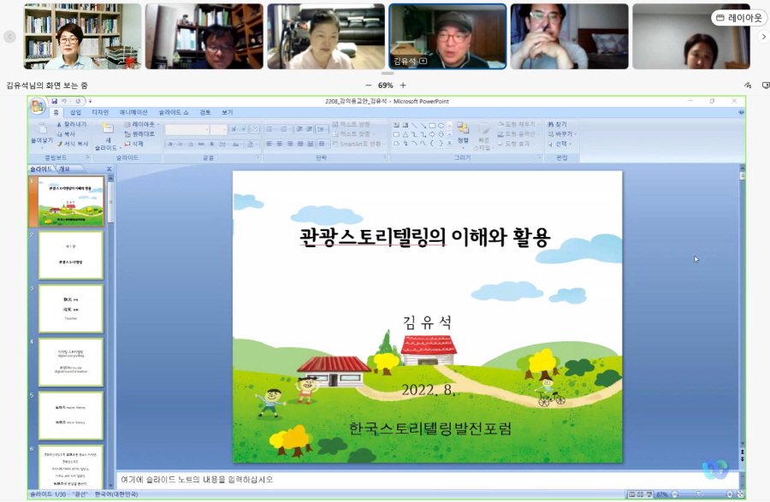Toggle bold formatting in the 글꼴 group
The image size is (770, 502).
point(169,144)
